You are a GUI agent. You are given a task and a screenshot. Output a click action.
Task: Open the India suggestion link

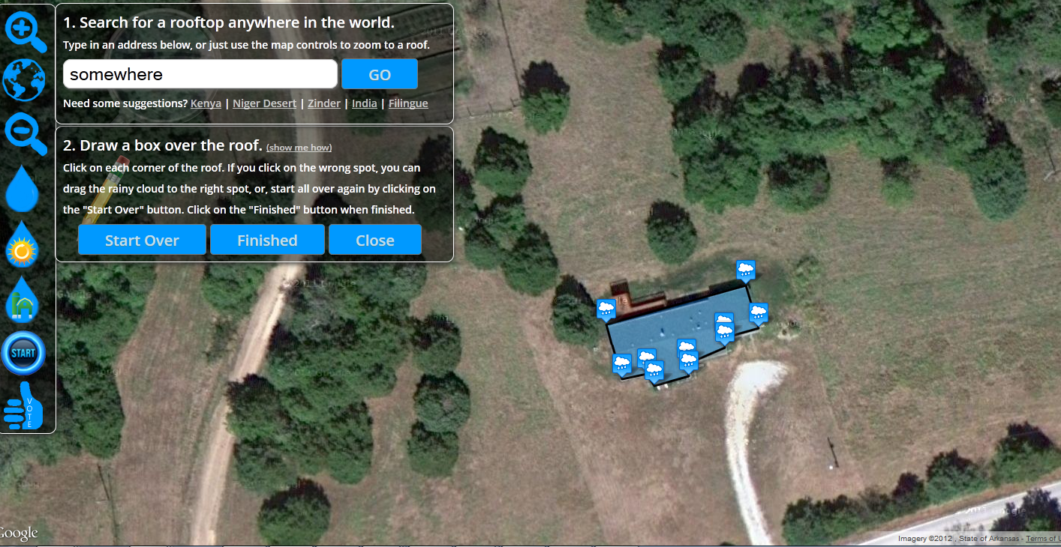(x=365, y=103)
